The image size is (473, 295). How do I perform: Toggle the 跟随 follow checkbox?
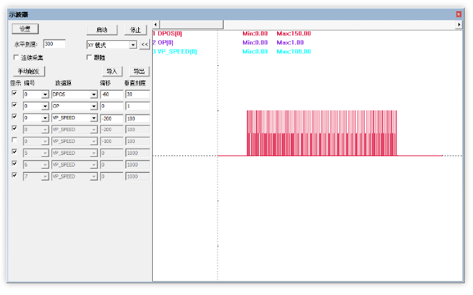pos(89,57)
